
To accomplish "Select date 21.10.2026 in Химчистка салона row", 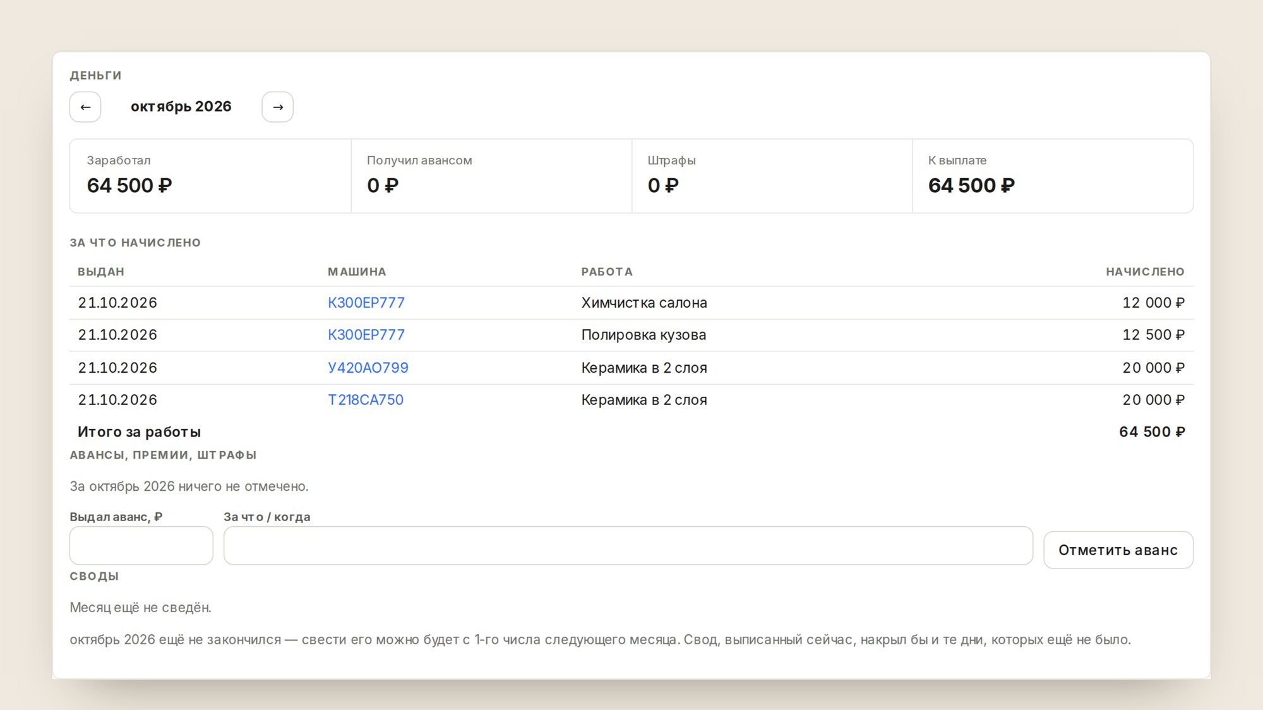I will pos(117,303).
